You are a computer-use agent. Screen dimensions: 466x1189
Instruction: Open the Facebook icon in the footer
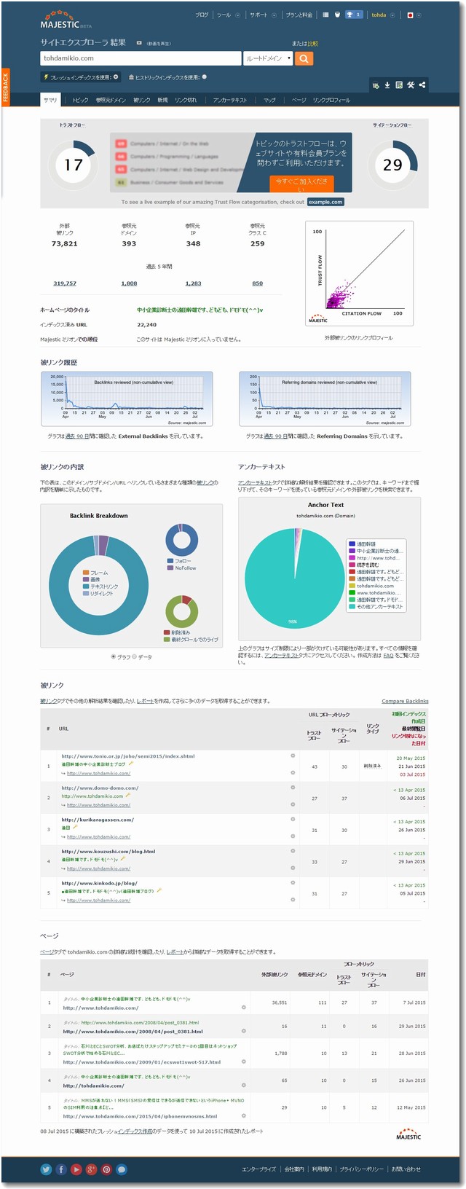click(x=61, y=1169)
